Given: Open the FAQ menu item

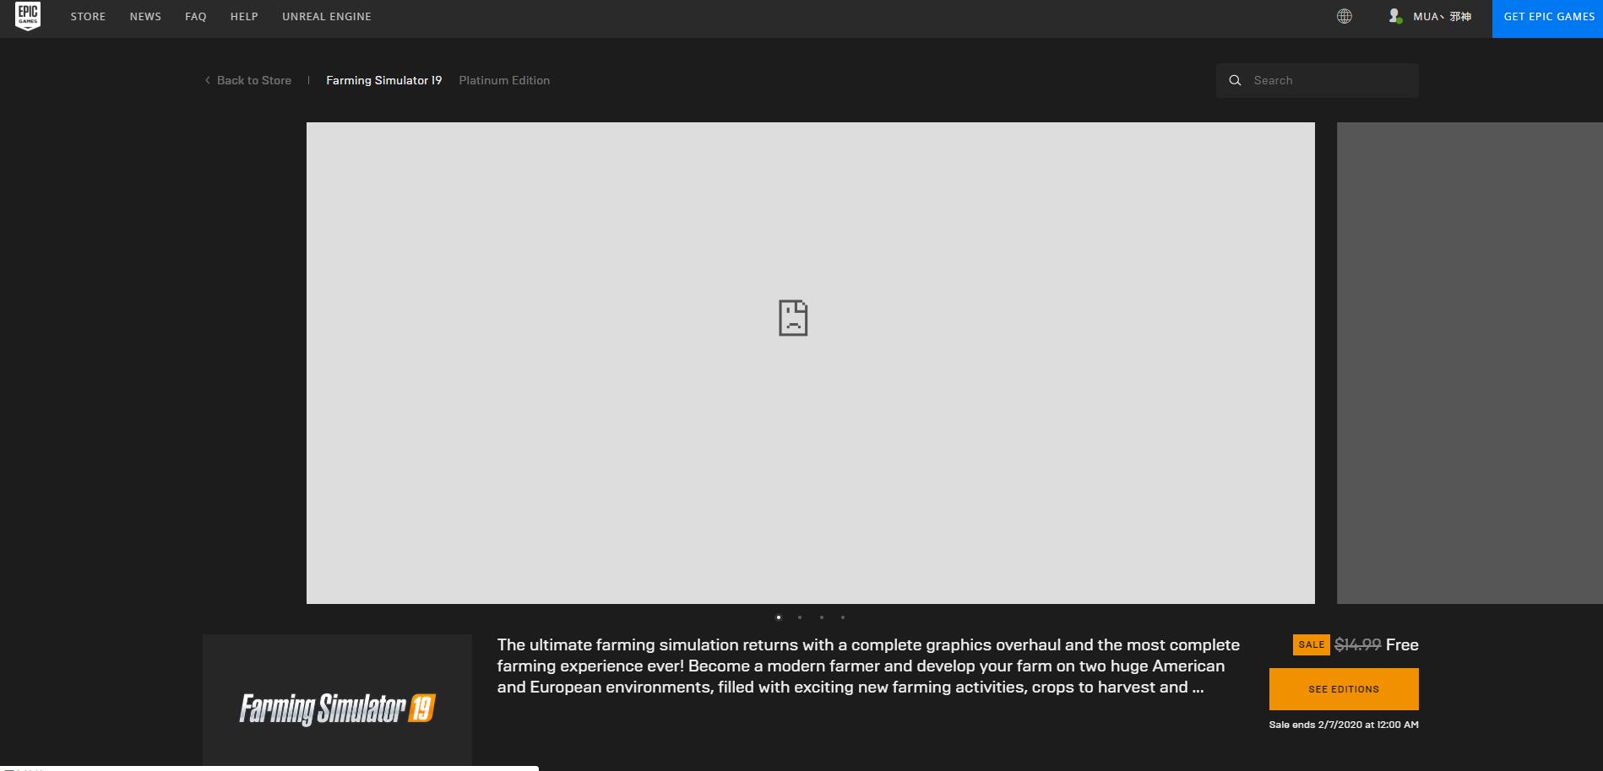Looking at the screenshot, I should click(x=196, y=16).
